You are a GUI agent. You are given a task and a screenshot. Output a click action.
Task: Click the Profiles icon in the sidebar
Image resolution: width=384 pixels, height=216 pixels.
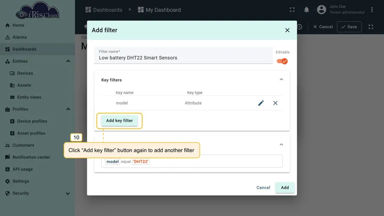pyautogui.click(x=7, y=109)
